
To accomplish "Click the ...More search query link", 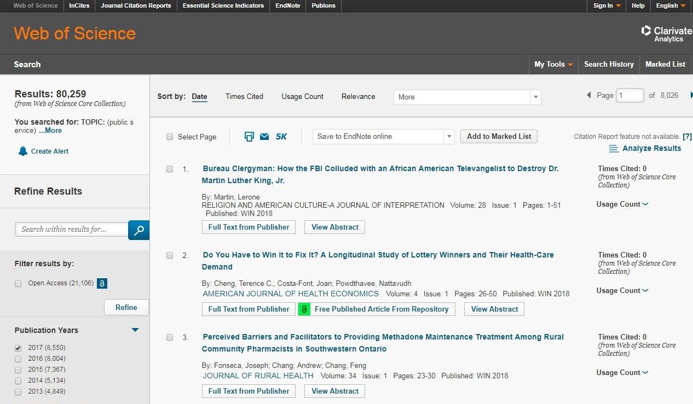I will click(50, 131).
